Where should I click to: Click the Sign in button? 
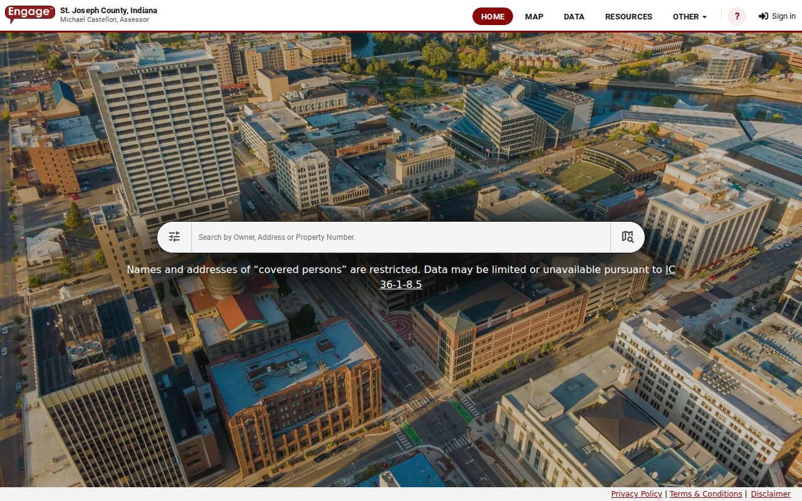pos(777,16)
